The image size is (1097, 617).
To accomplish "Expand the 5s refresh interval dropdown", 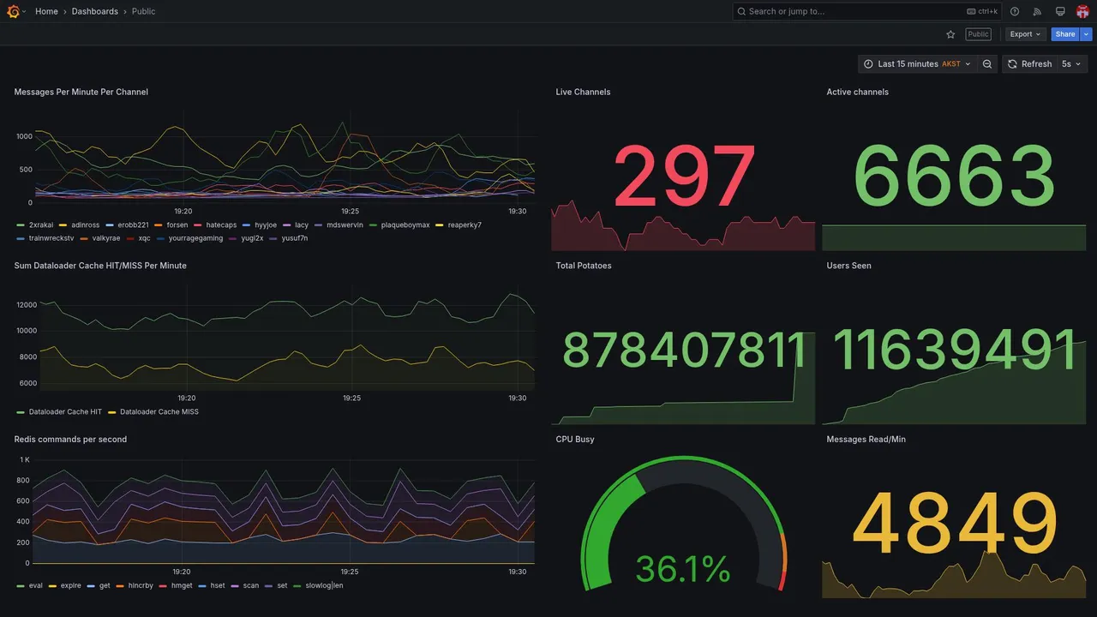I will coord(1071,64).
